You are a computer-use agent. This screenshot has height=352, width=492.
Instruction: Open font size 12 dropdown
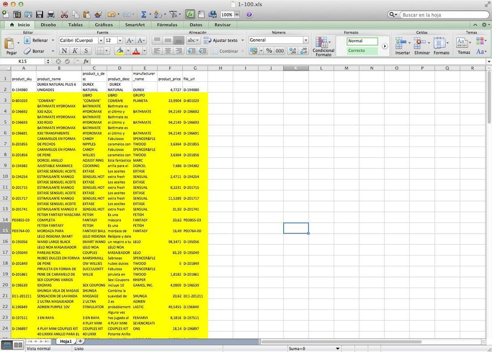[x=120, y=41]
